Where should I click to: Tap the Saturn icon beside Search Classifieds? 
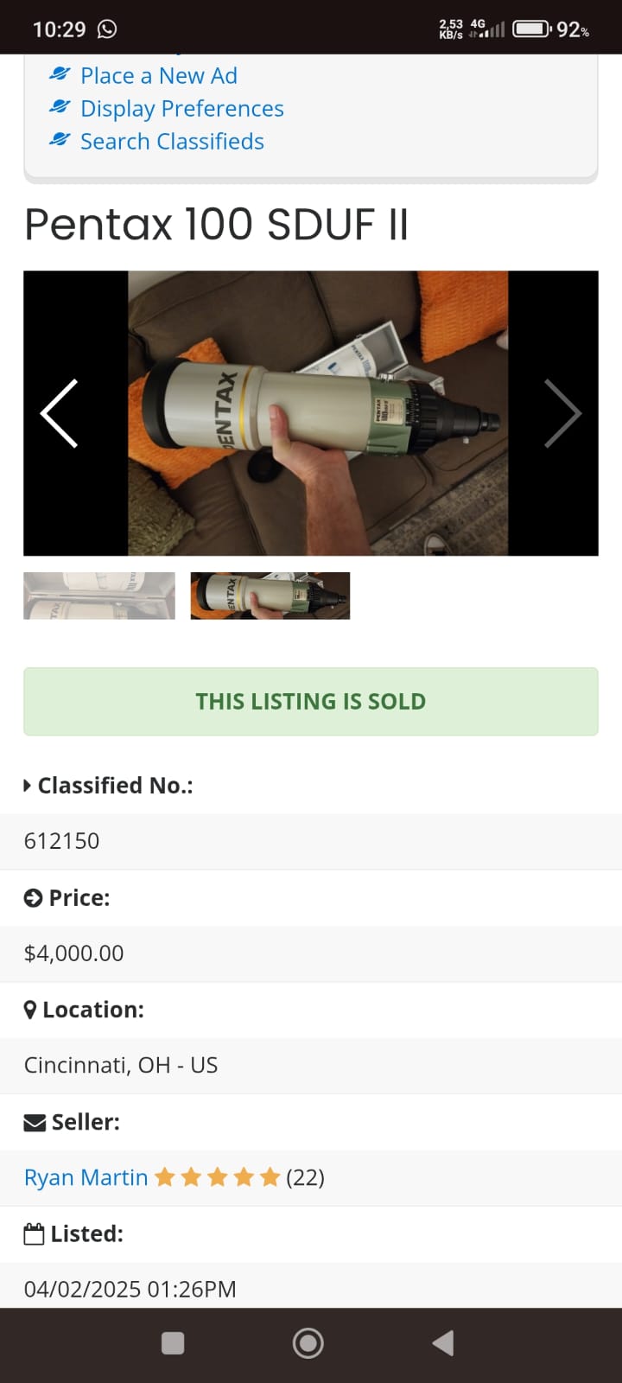(60, 140)
